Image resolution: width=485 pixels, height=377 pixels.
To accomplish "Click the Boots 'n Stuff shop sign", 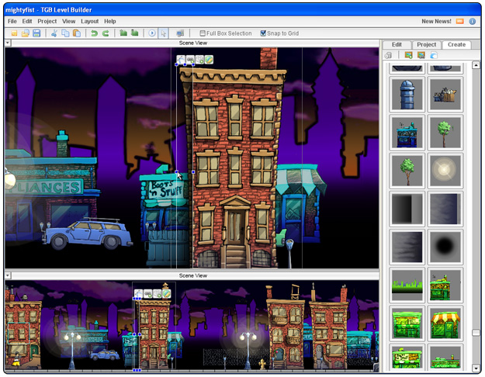I will click(x=165, y=189).
